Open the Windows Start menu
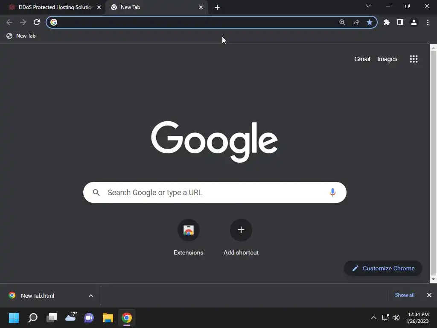Screen dimensions: 437x328 (14, 318)
